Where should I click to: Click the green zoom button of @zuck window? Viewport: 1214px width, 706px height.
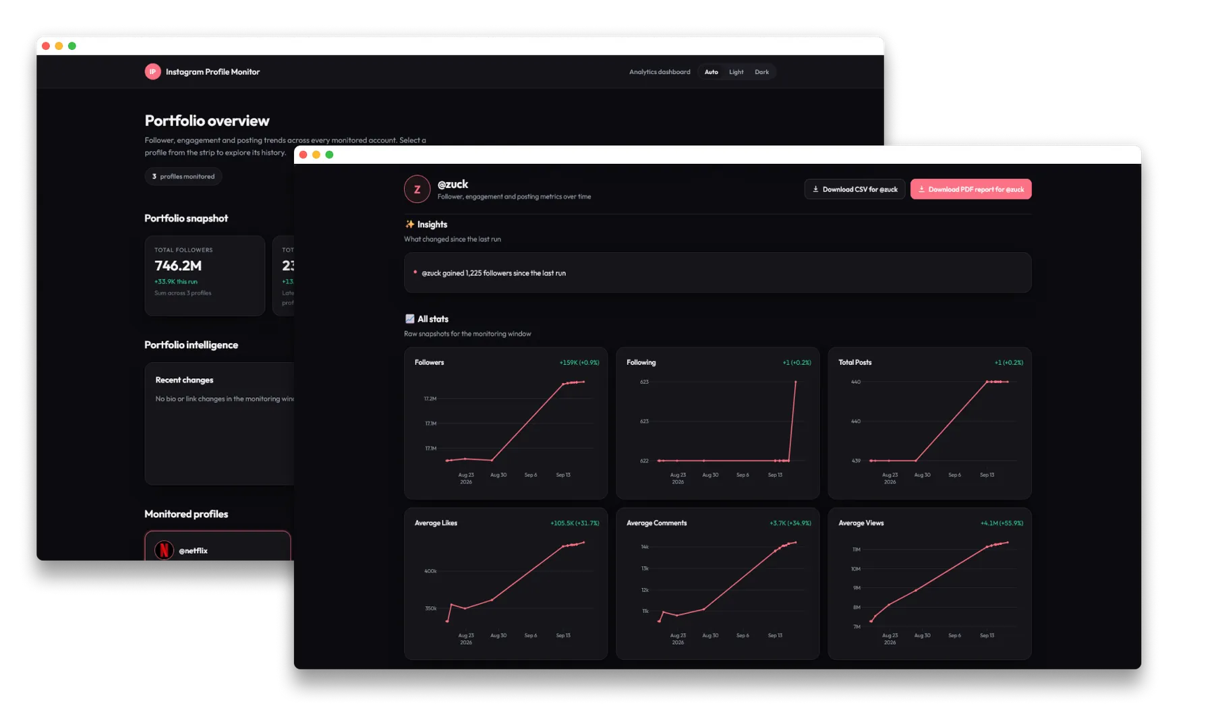[329, 155]
